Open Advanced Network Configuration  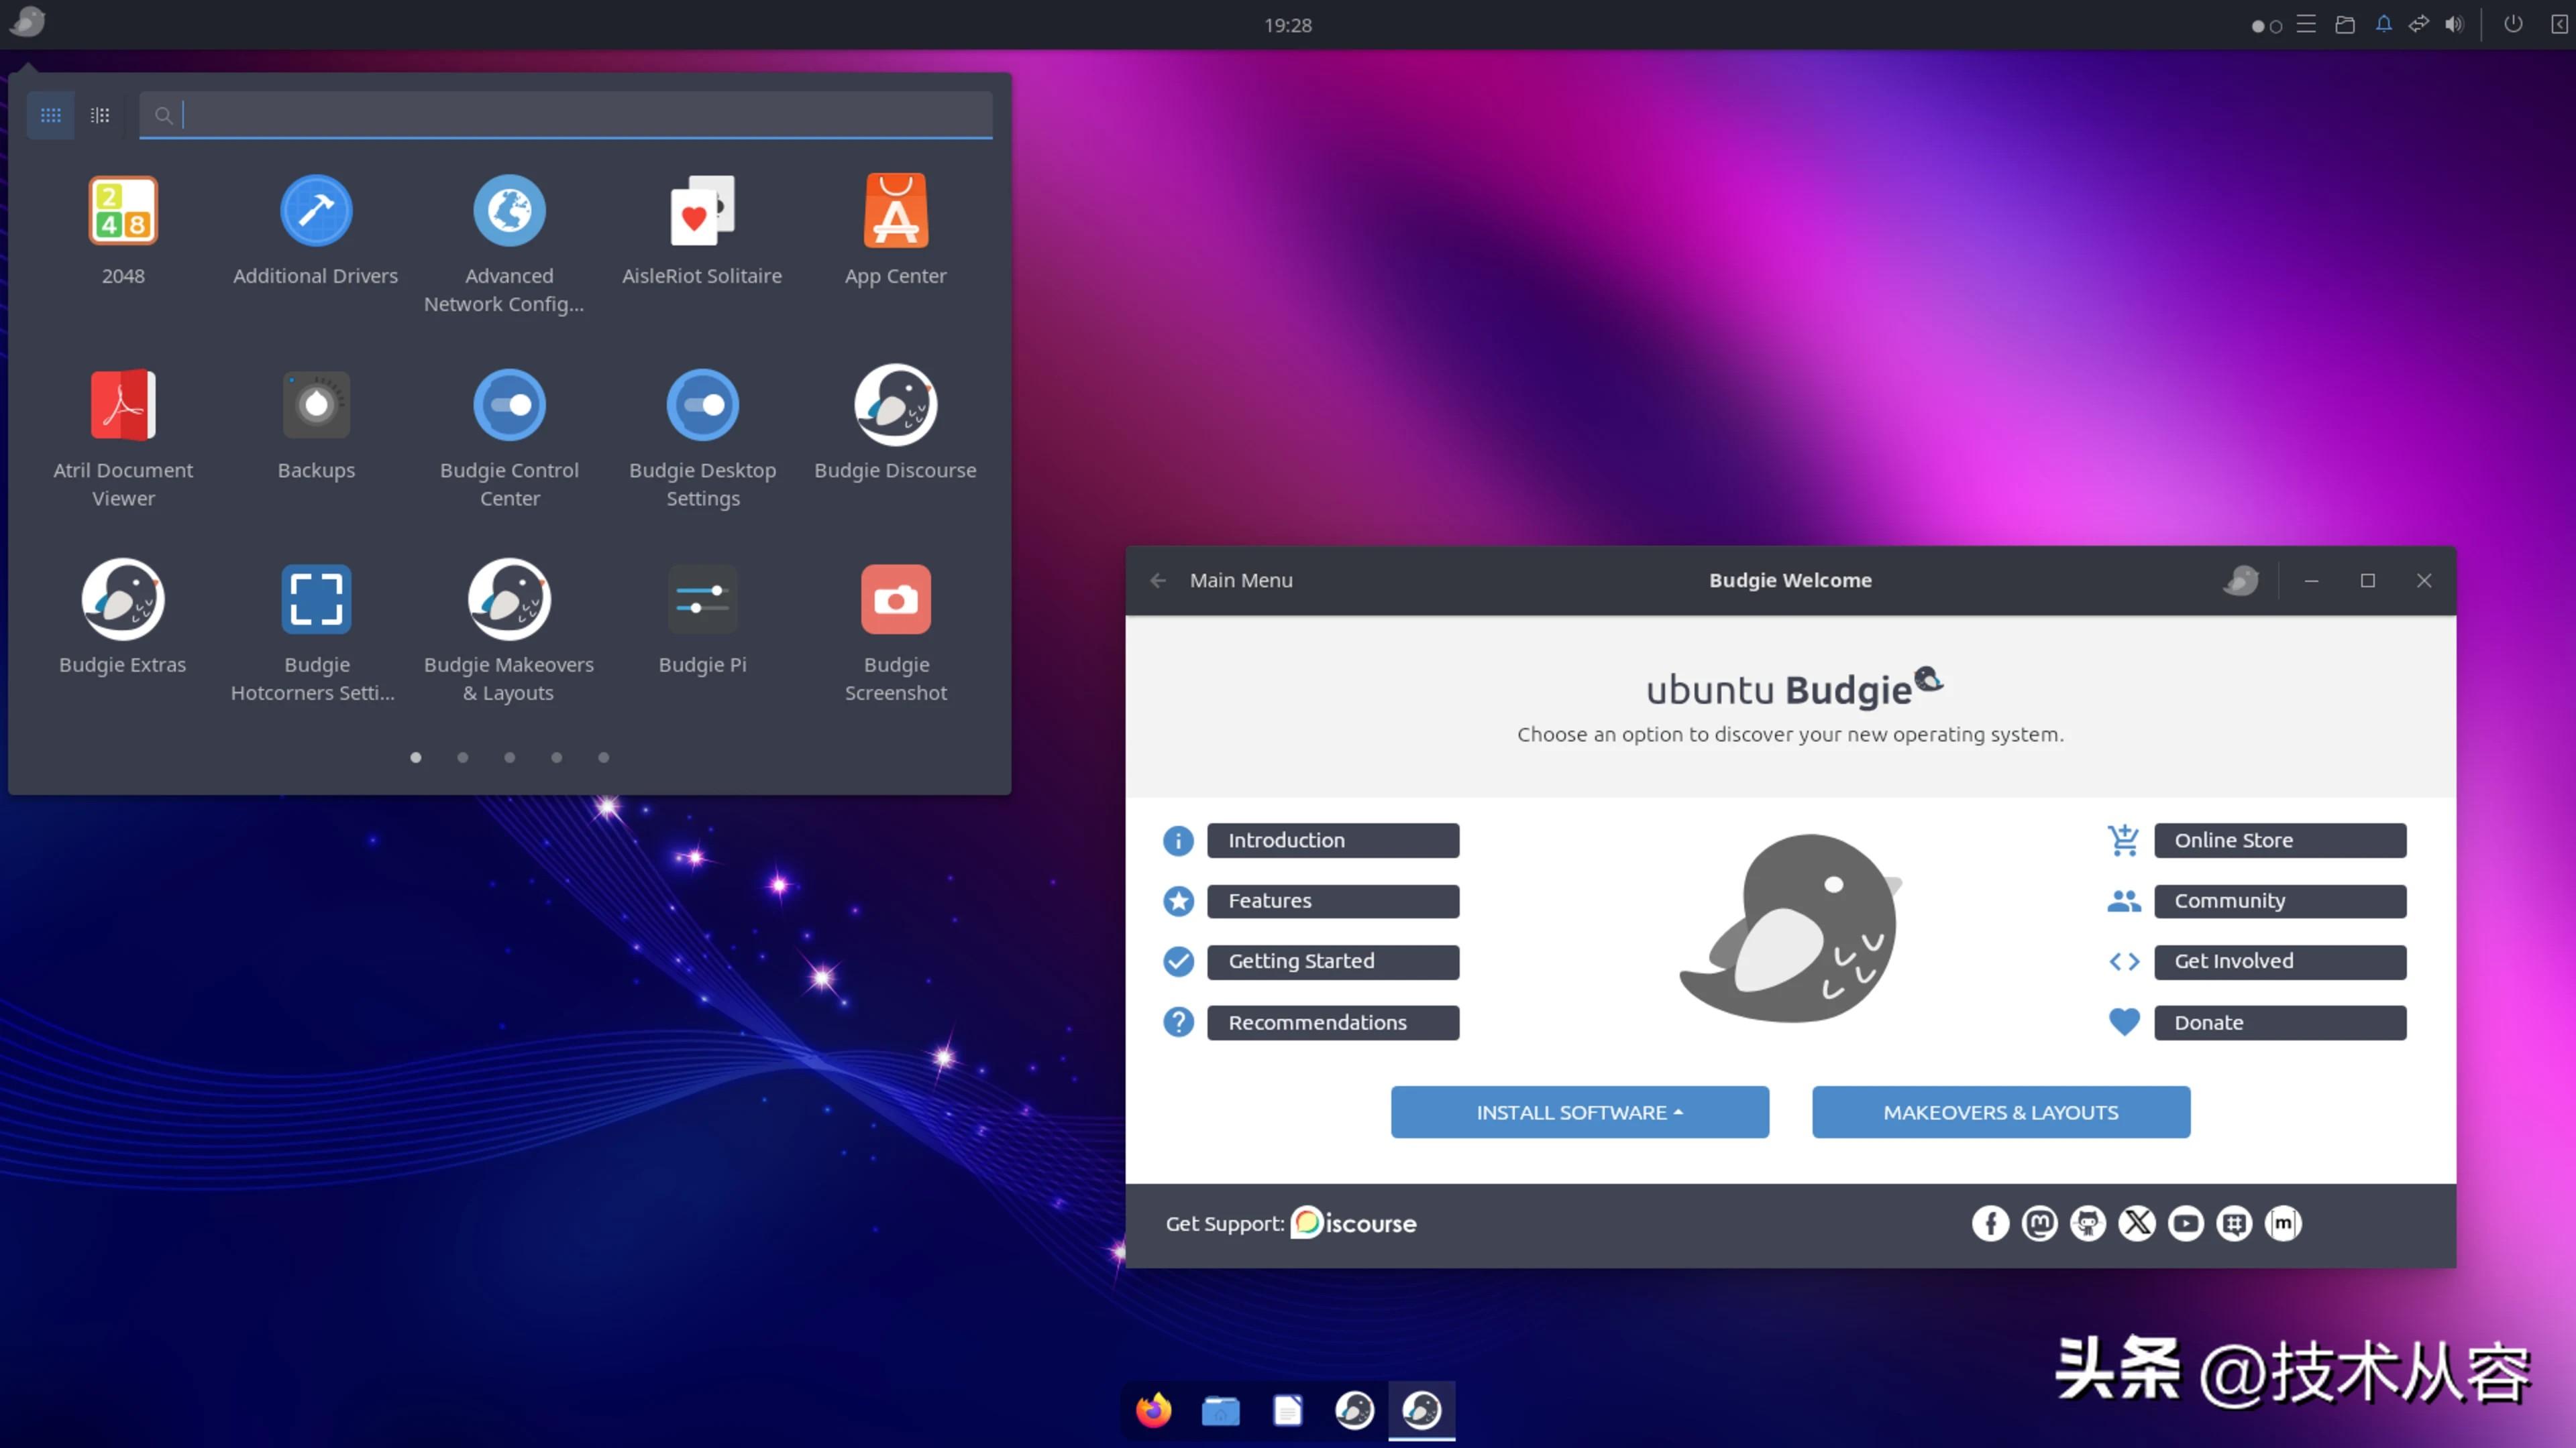[x=508, y=246]
